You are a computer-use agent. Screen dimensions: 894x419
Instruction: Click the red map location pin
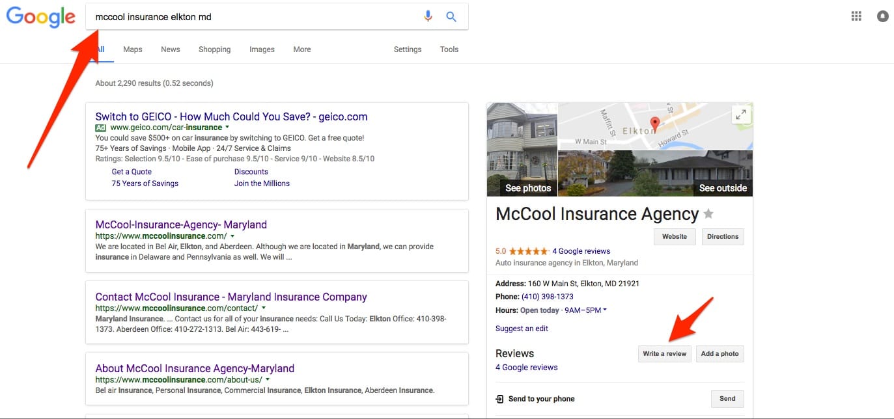coord(655,124)
